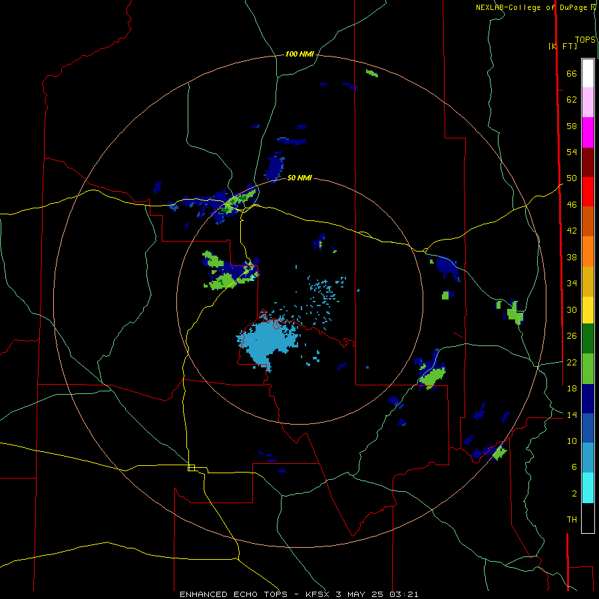Image resolution: width=599 pixels, height=599 pixels.
Task: Pick the yellow legend swatch
Action: (x=588, y=310)
